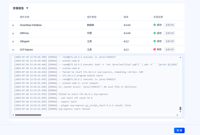Click log line 'program health check'

(59, 76)
